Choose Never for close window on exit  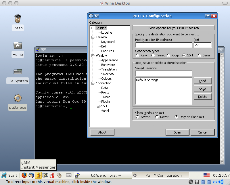tap(157, 117)
